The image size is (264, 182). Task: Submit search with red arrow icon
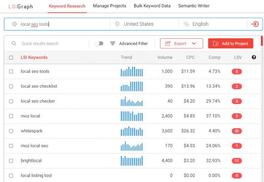click(x=255, y=24)
